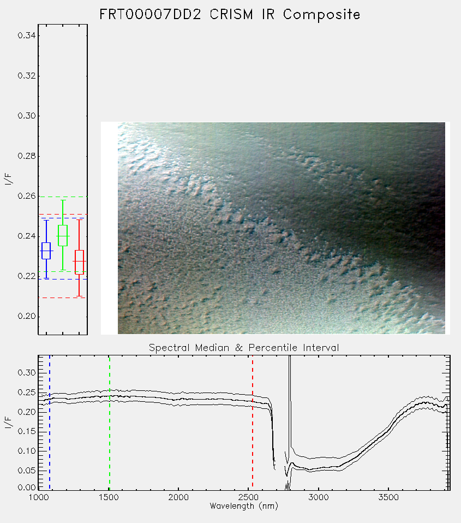The image size is (461, 523).
Task: Click the spectrum peak near 3750 nm
Action: (425, 402)
